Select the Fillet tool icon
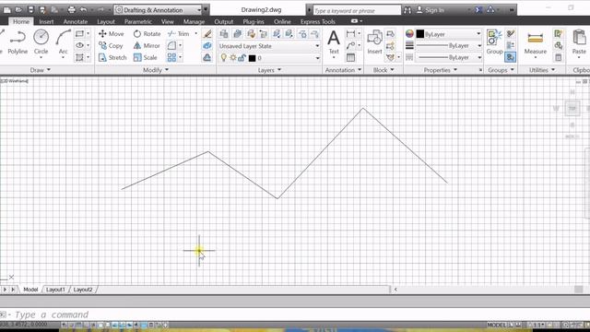 pos(171,45)
